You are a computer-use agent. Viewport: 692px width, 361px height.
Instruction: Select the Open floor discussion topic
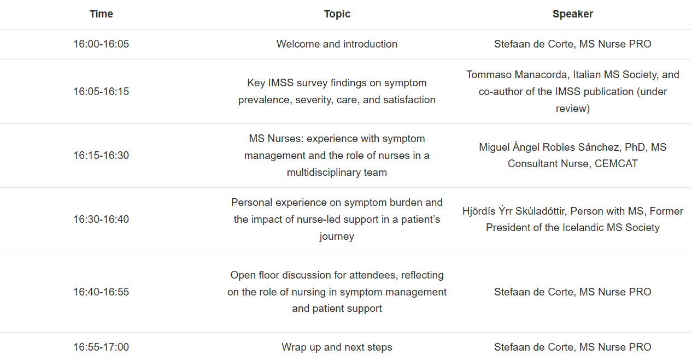(x=337, y=292)
